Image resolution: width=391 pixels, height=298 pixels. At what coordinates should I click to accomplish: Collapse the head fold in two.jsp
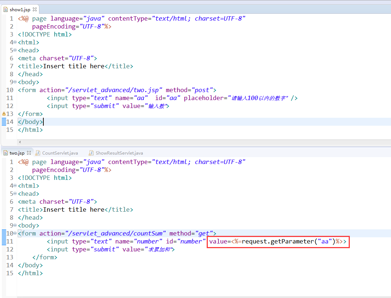15,194
